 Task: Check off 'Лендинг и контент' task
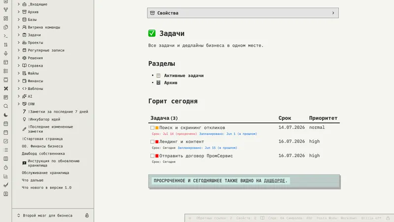click(152, 142)
